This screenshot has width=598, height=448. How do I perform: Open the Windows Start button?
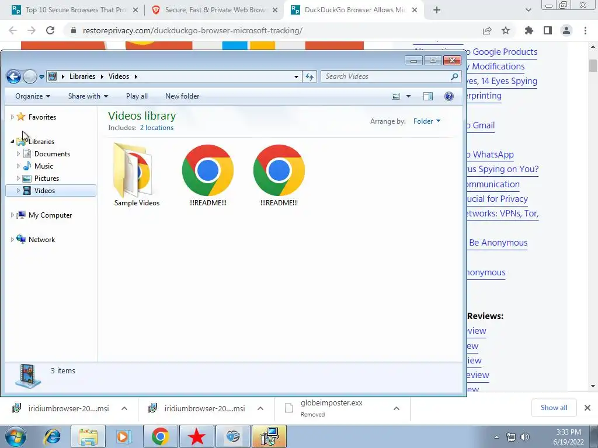(x=15, y=436)
